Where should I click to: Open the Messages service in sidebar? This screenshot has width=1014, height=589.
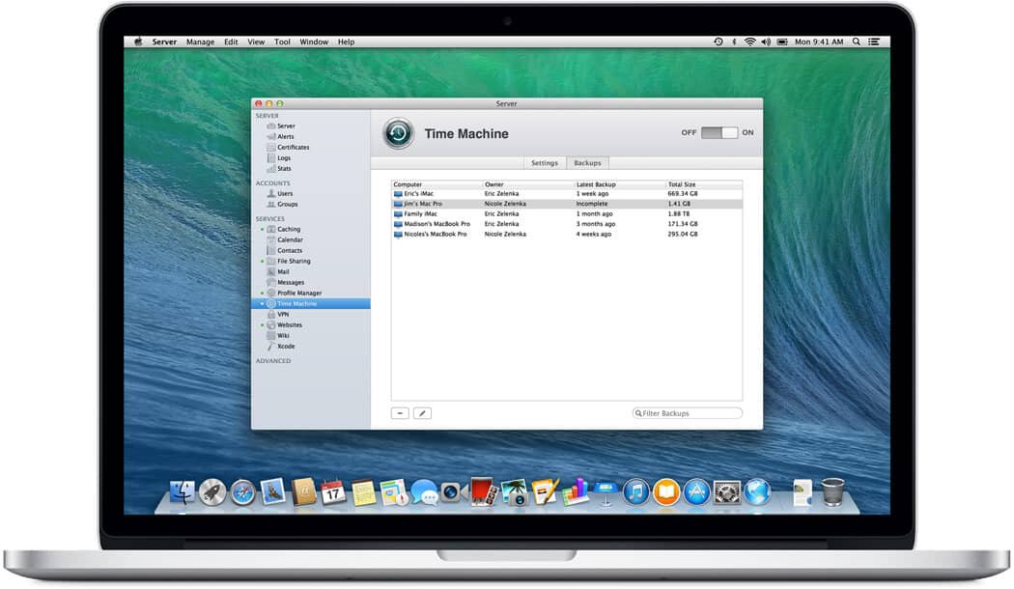(x=285, y=283)
